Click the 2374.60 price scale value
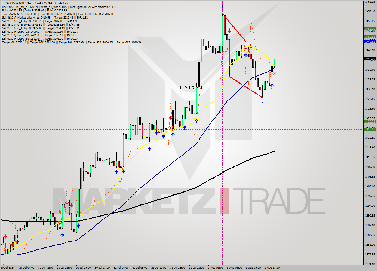This screenshot has width=377, height=271. click(x=370, y=264)
